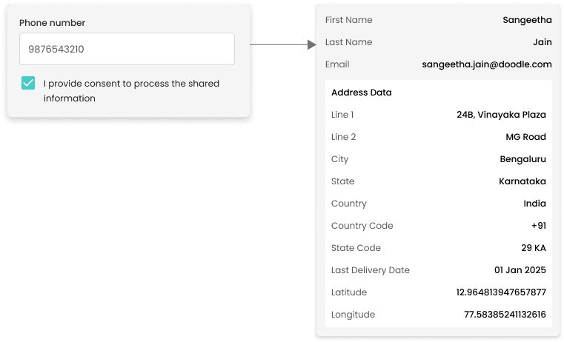Click the +91 Country Code value
The height and width of the screenshot is (342, 564).
click(x=538, y=226)
